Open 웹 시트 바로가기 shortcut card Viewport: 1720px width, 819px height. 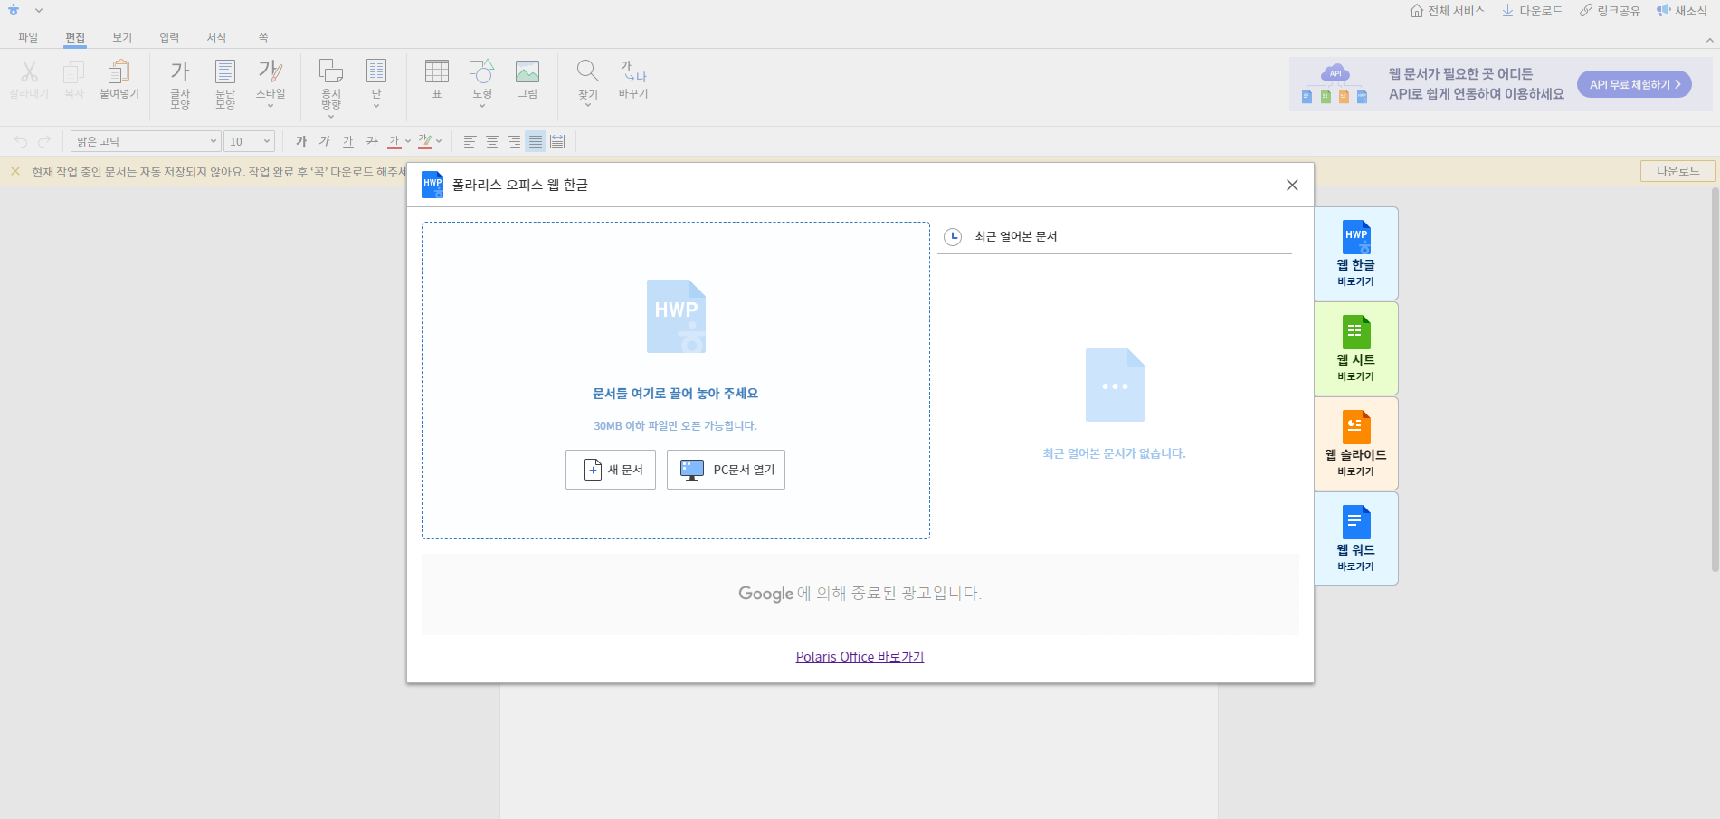[1355, 348]
